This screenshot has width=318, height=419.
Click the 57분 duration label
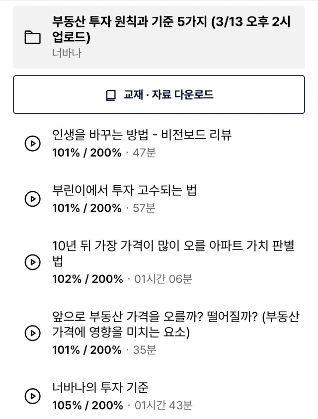[144, 208]
